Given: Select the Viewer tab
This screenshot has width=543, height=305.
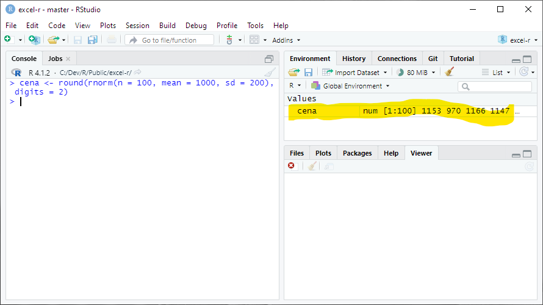Looking at the screenshot, I should click(421, 153).
